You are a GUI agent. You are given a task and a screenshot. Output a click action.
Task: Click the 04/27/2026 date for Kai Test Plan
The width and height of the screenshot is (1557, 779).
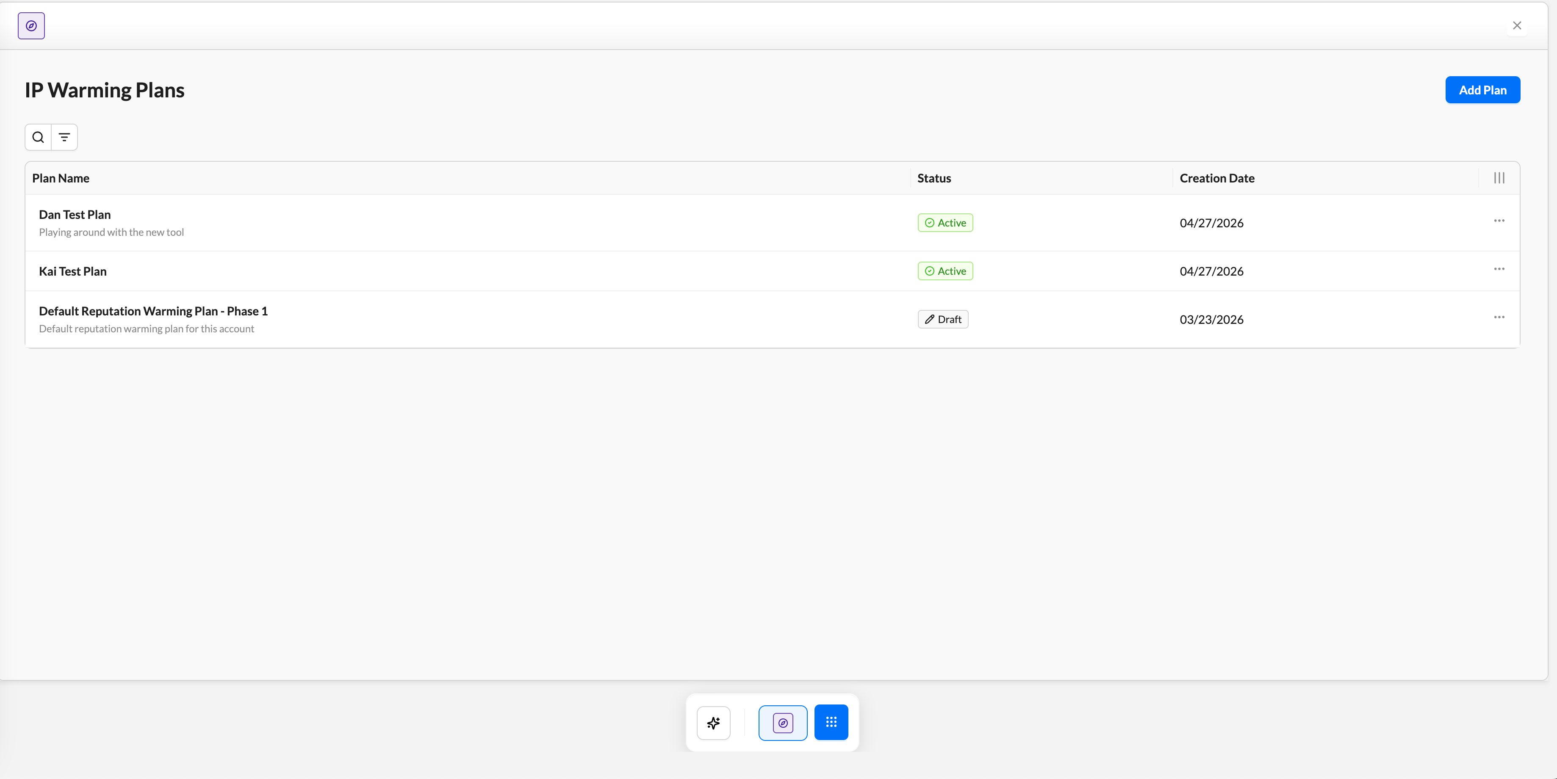point(1211,271)
